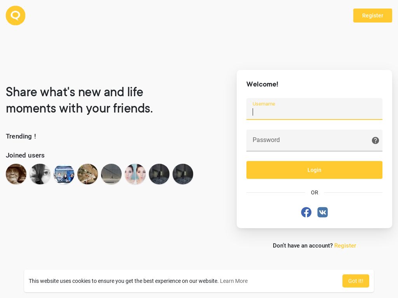Dismiss cookie notice with Got It!
This screenshot has height=298, width=398.
point(355,281)
